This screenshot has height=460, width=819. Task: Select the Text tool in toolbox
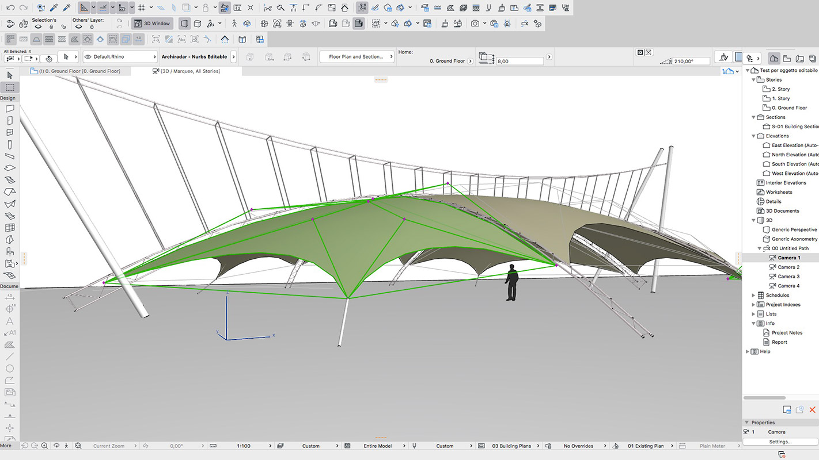(10, 321)
